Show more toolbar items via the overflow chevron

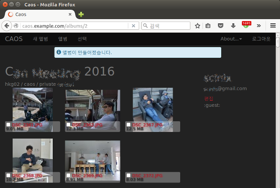[x=259, y=26]
